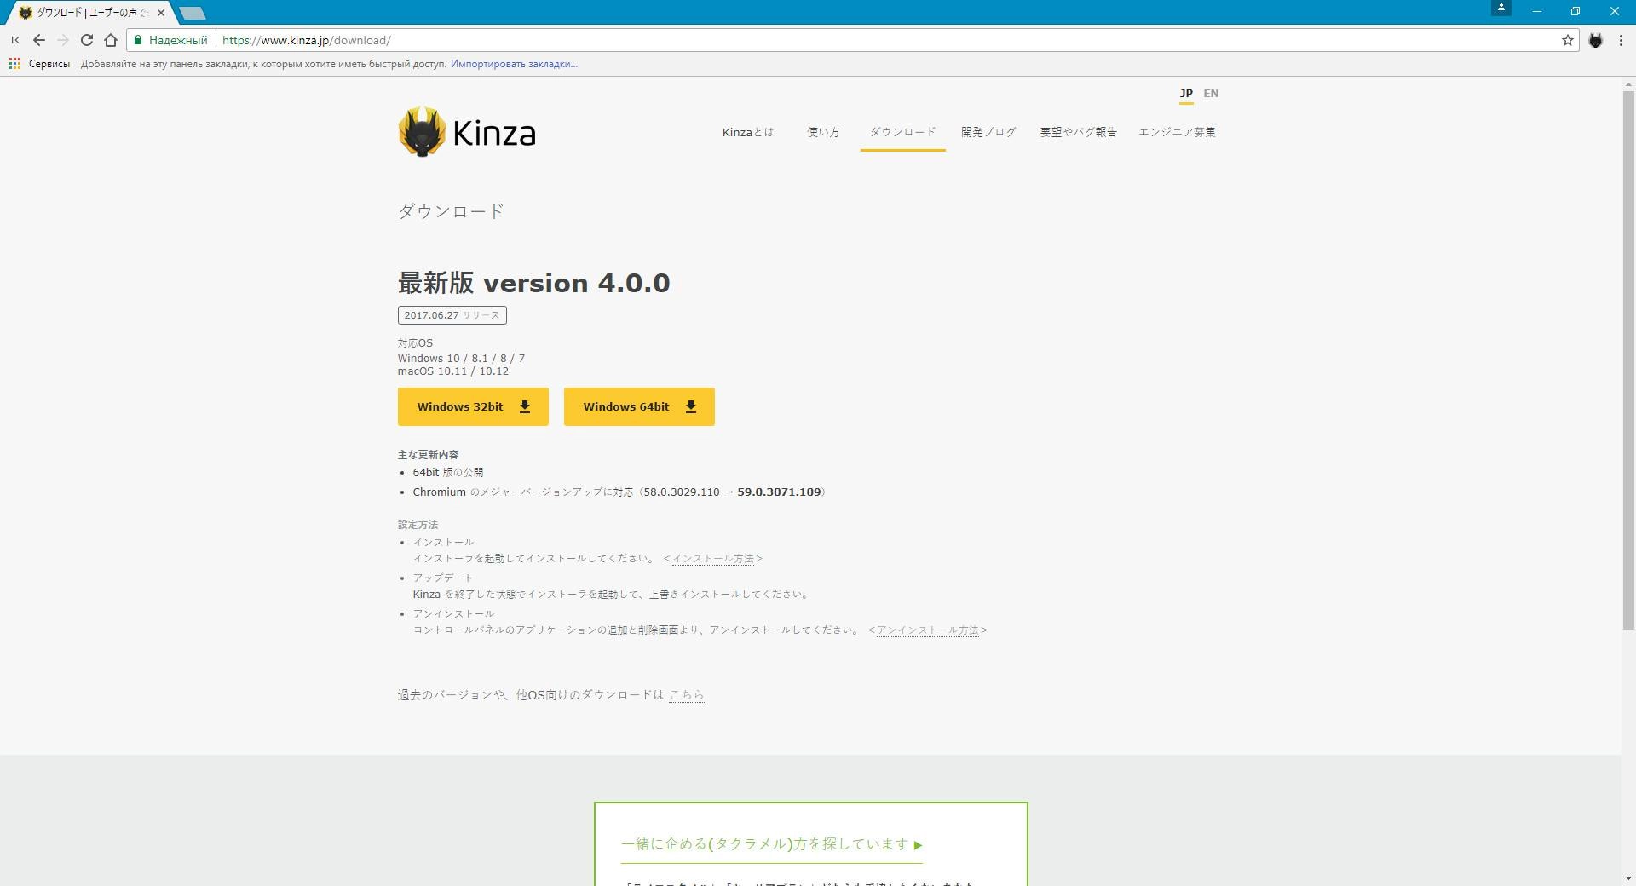Click the 2017.06.27 リリース date badge

[452, 315]
